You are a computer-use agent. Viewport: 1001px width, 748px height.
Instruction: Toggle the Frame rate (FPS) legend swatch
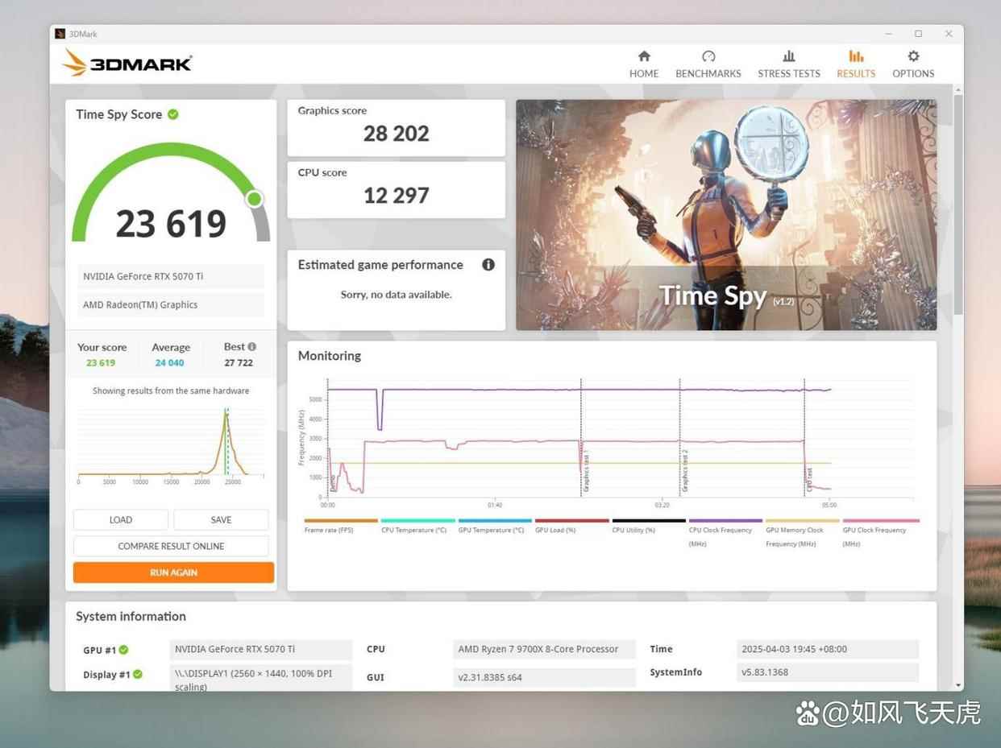[340, 521]
